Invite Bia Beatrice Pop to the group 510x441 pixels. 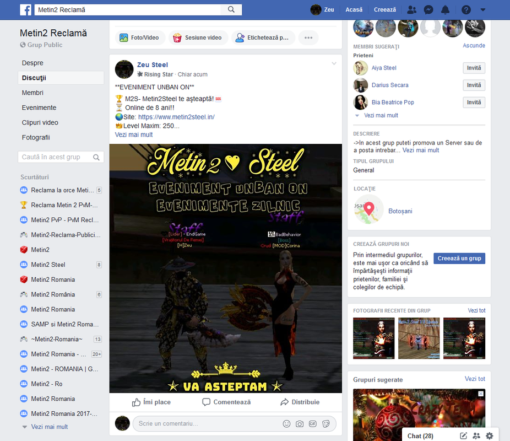pos(474,103)
